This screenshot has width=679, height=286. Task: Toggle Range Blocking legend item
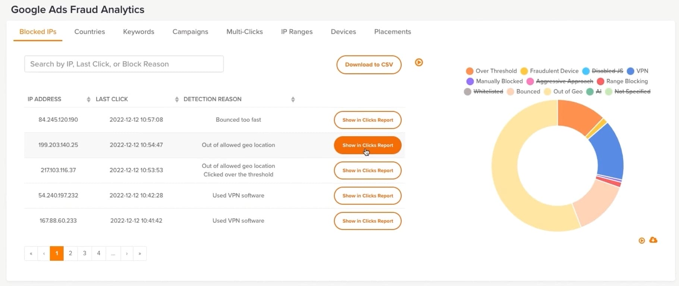(622, 81)
